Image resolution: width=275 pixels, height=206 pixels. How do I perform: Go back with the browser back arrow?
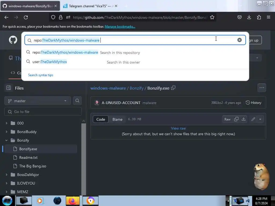click(6, 17)
